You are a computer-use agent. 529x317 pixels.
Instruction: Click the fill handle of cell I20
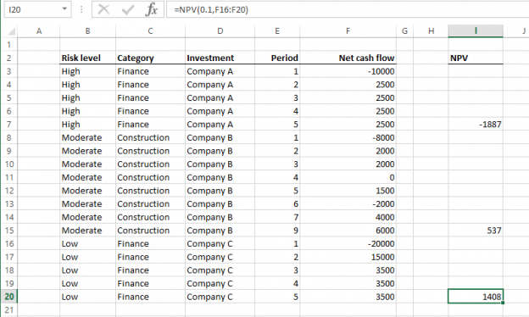[x=503, y=303]
